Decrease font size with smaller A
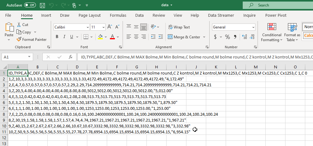This screenshot has height=146, width=313. point(117,27)
